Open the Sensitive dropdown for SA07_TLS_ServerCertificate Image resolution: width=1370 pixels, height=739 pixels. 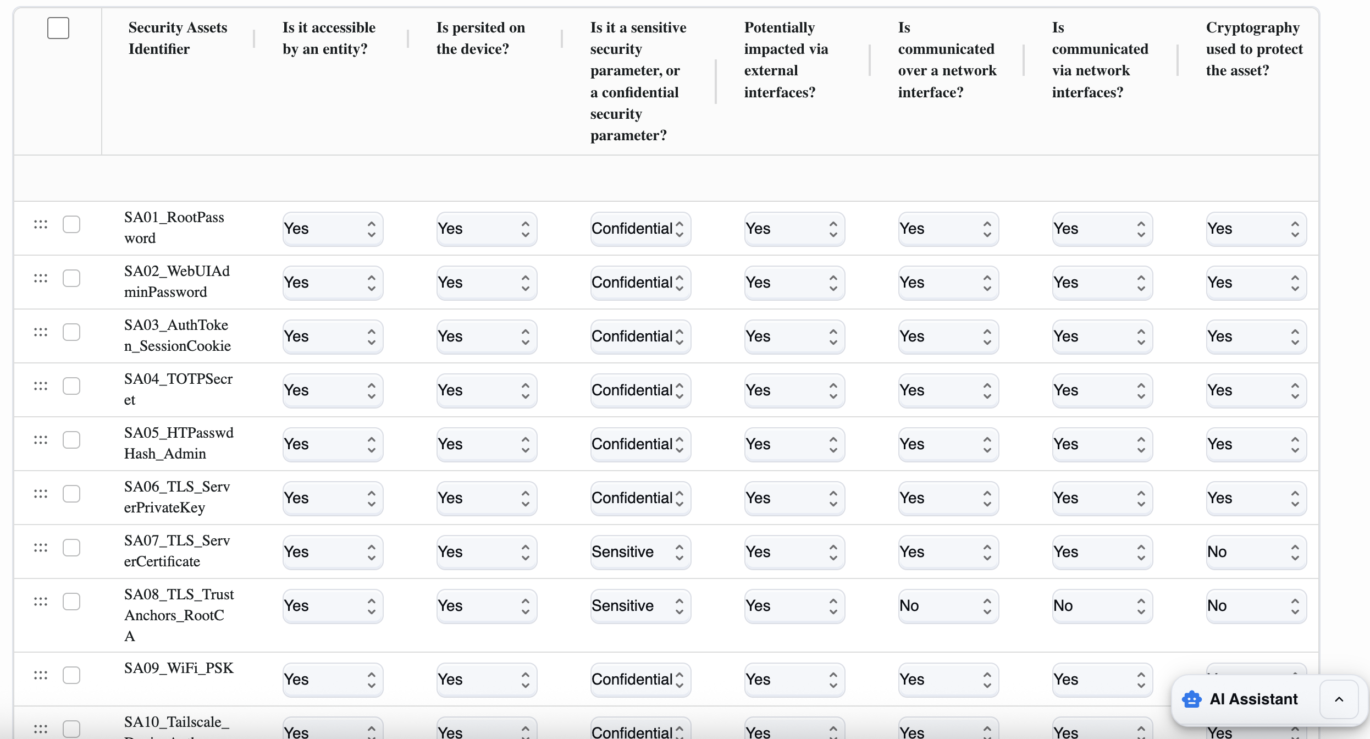[x=639, y=552]
